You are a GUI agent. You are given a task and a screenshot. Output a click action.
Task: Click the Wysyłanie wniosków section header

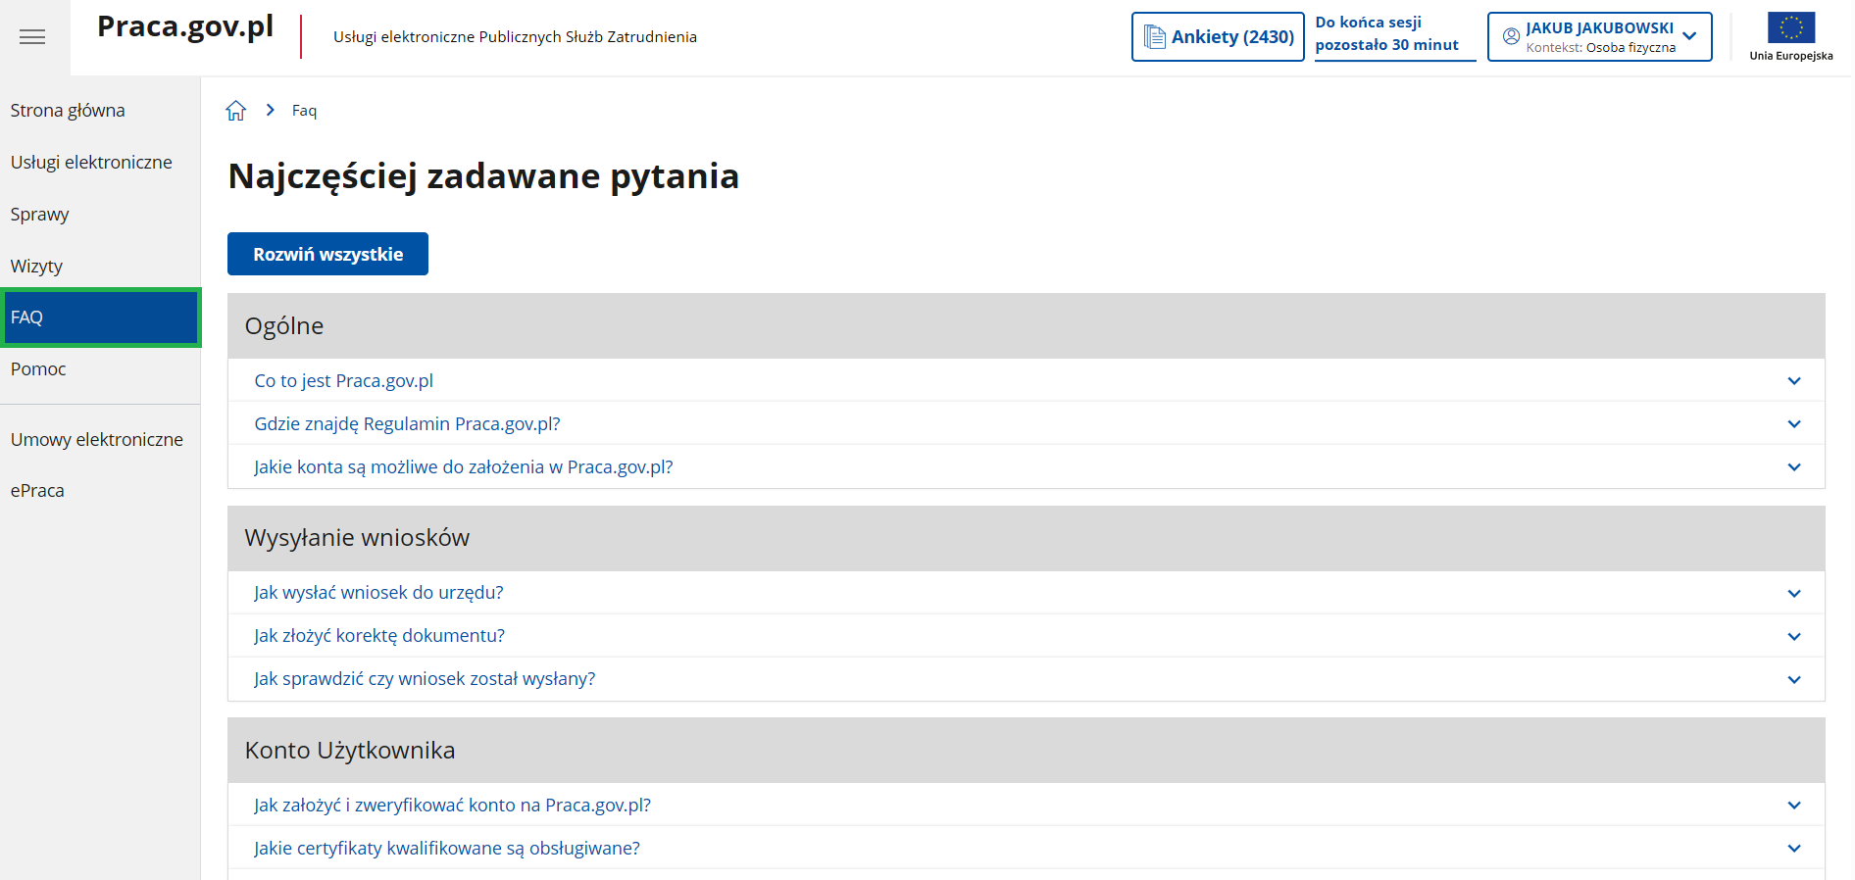[x=1026, y=538]
